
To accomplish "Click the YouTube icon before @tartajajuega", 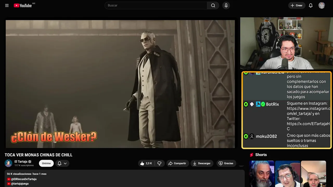I will click(x=9, y=184).
